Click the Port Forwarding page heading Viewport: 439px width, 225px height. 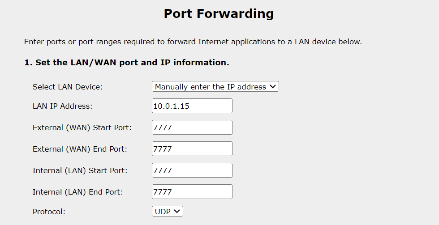[x=219, y=14]
